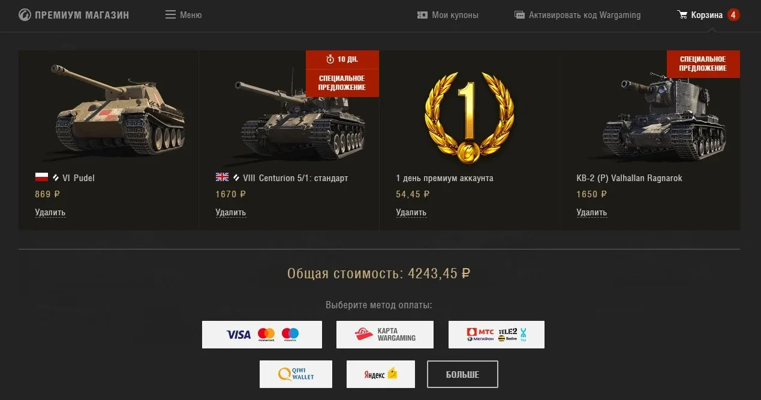Open the hamburger Меню icon
This screenshot has height=400, width=761.
(170, 14)
